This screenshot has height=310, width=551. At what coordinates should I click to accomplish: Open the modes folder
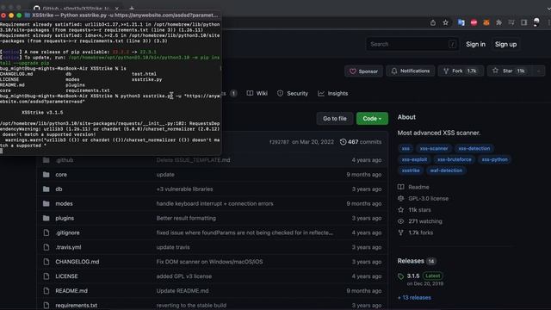tap(64, 204)
